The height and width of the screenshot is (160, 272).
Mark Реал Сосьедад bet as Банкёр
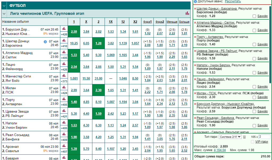[x=254, y=125]
